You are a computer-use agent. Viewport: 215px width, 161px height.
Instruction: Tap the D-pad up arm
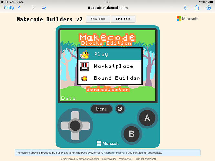tap(75, 115)
